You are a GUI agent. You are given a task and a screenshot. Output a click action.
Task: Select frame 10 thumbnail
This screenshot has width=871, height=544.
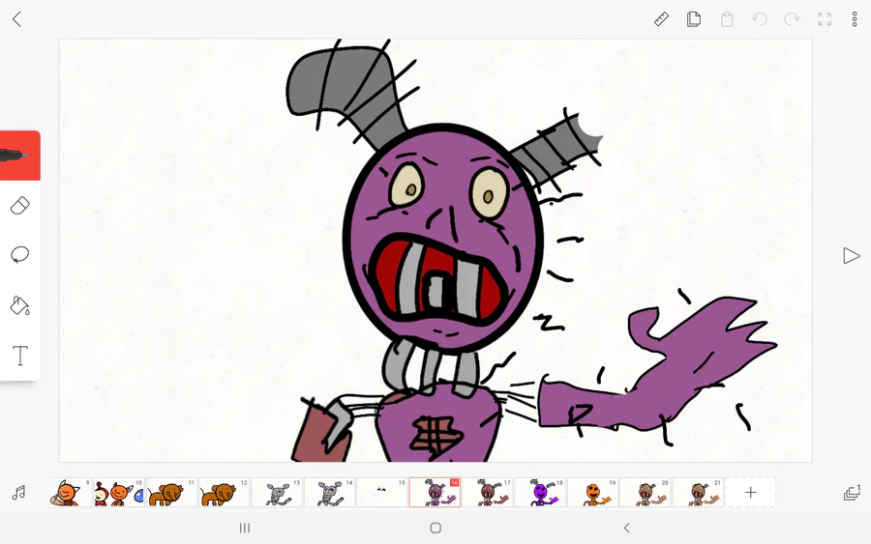coord(119,493)
